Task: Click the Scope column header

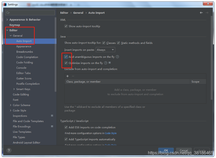Action: point(198,82)
